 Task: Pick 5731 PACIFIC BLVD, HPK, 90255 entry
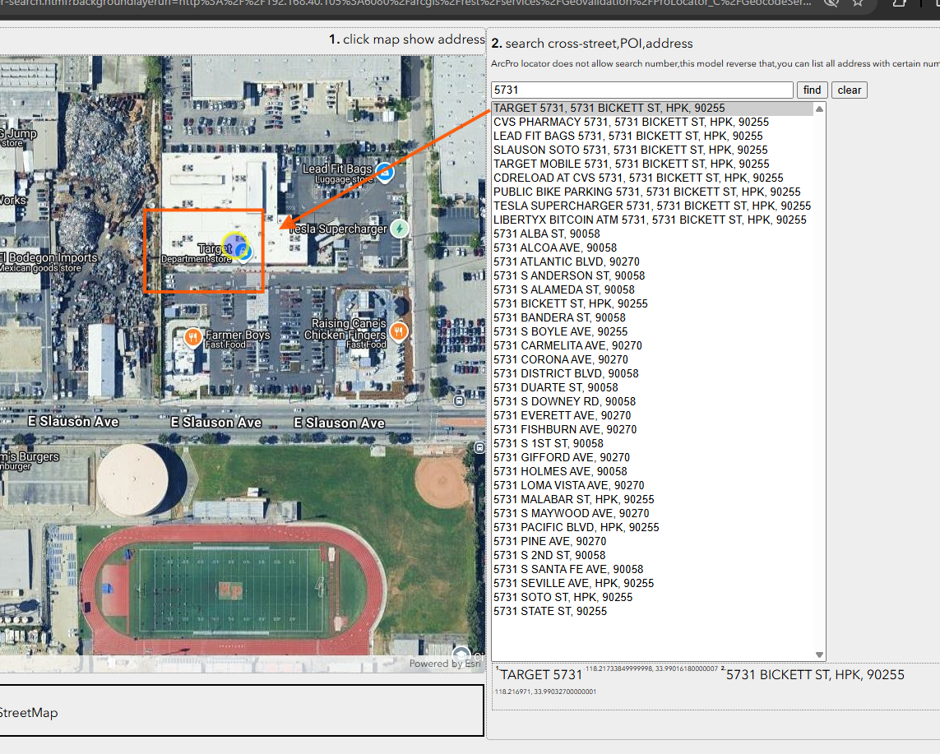coord(576,527)
